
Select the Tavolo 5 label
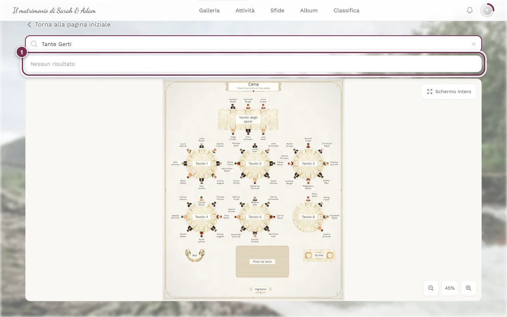coord(255,217)
